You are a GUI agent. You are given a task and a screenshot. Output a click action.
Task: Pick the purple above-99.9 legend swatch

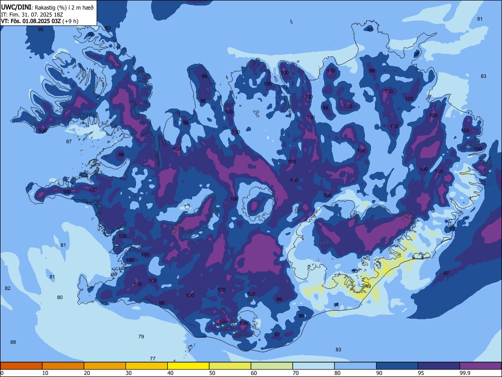[480, 366]
